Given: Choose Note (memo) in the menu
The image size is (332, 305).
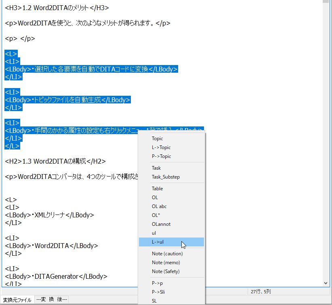Looking at the screenshot, I should [x=171, y=263].
